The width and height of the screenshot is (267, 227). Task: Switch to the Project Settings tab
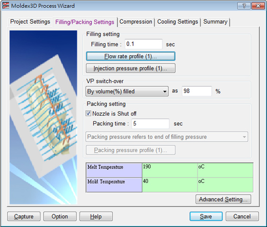30,22
